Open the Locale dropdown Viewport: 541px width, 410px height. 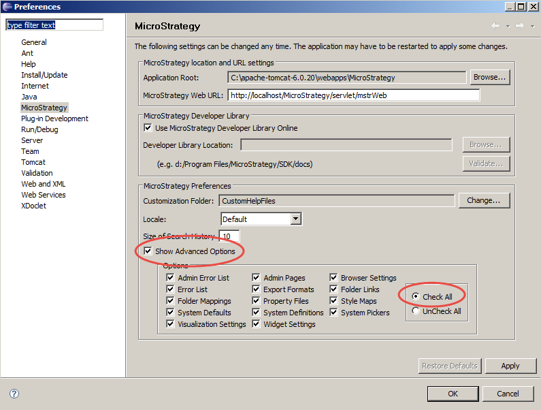(x=295, y=219)
